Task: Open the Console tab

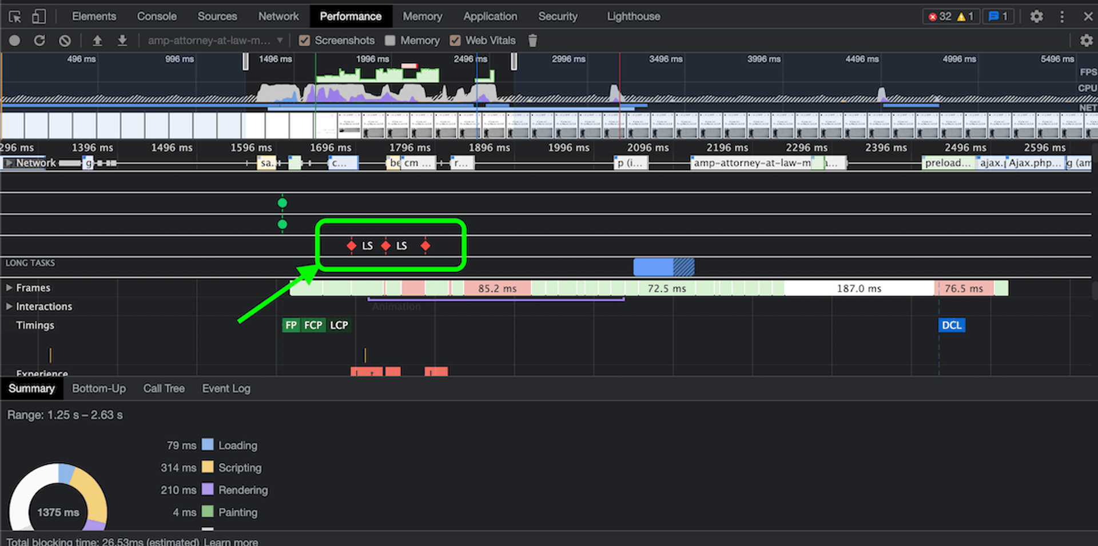Action: [x=157, y=17]
